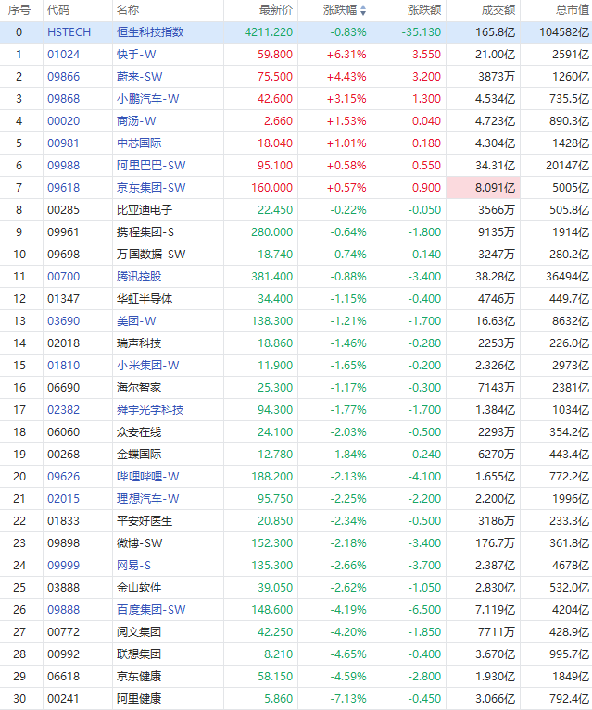592x710 pixels.
Task: Open the HSTECH index code
Action: [69, 32]
